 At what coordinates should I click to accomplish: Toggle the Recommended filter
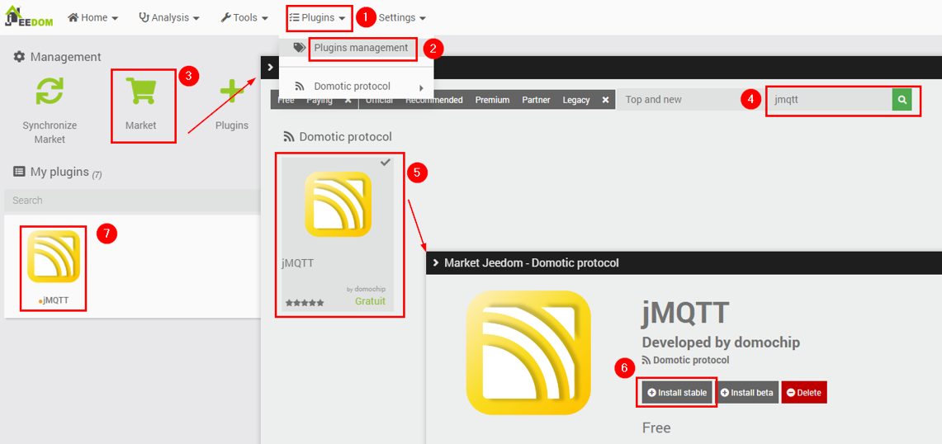coord(433,100)
